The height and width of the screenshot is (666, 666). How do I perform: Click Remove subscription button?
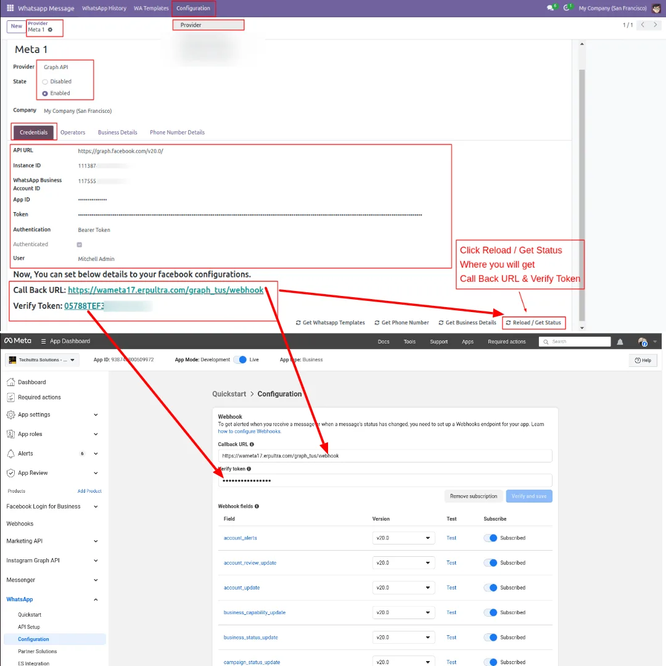474,496
